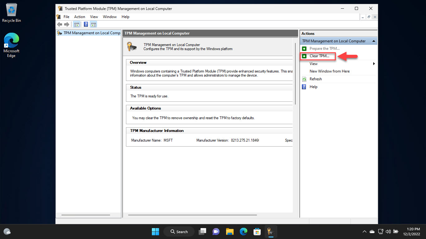Collapse the TPM Management actions section
This screenshot has width=426, height=239.
click(373, 41)
